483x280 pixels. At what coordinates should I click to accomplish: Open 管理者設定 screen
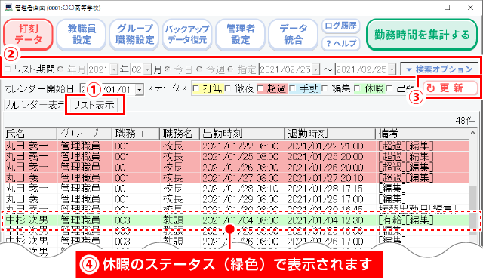240,34
